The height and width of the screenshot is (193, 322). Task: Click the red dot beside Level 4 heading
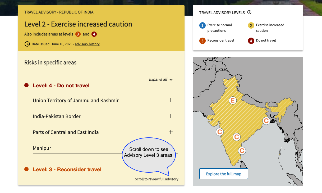click(x=26, y=85)
